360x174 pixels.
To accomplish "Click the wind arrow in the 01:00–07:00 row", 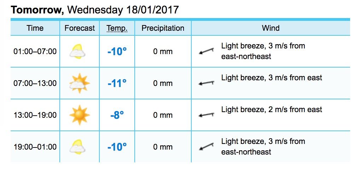I will [206, 51].
